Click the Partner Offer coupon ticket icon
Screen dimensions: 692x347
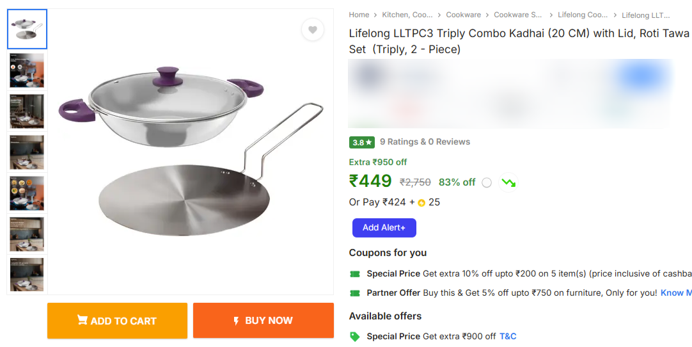(x=355, y=293)
